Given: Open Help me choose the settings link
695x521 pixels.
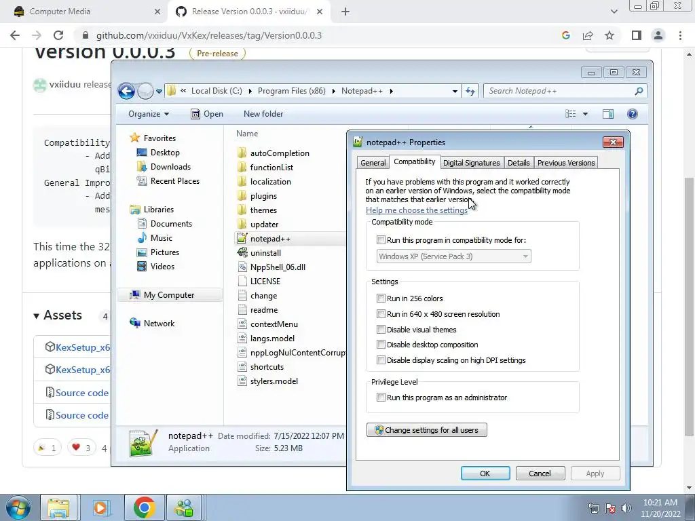Looking at the screenshot, I should click(417, 210).
